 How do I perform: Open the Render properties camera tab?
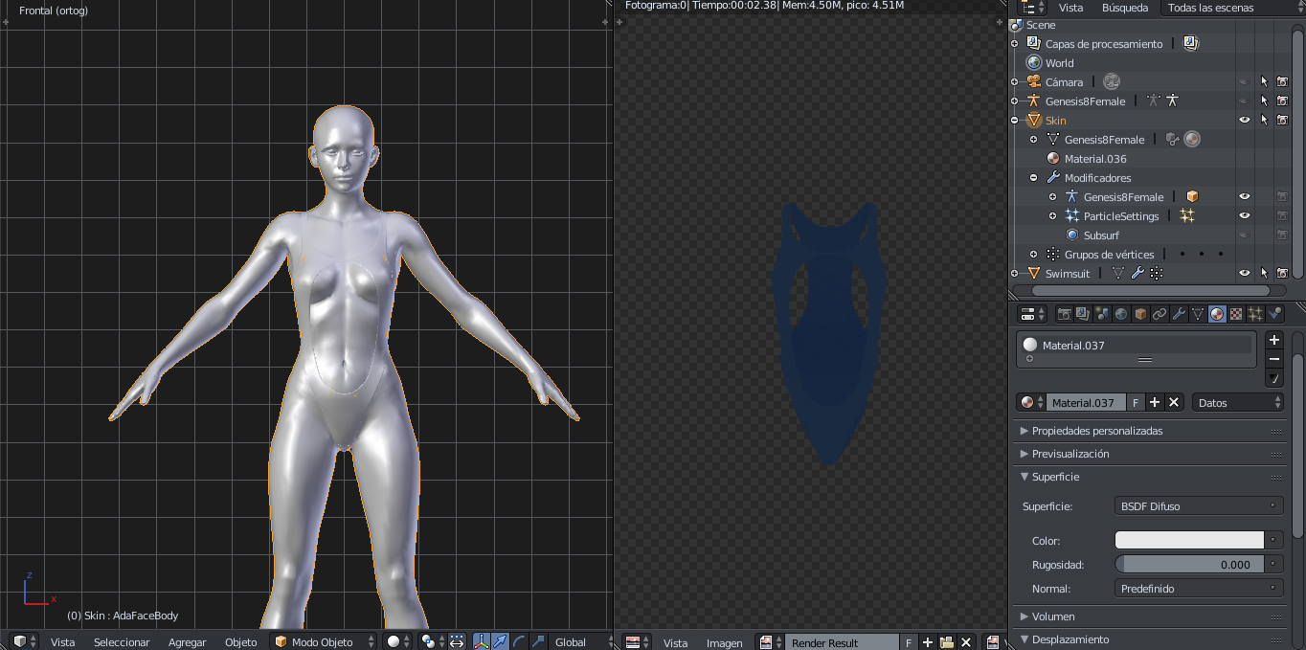tap(1064, 314)
